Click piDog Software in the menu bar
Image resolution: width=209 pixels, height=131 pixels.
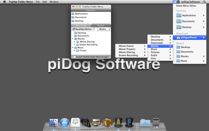(x=191, y=2)
